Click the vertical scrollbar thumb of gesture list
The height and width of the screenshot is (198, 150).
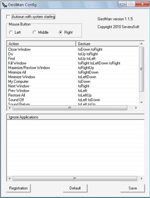tap(141, 69)
